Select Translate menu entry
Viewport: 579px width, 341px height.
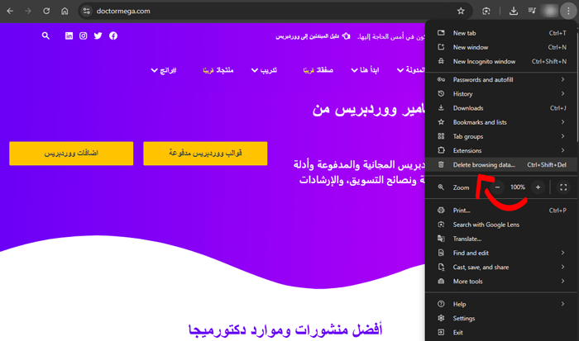500,239
